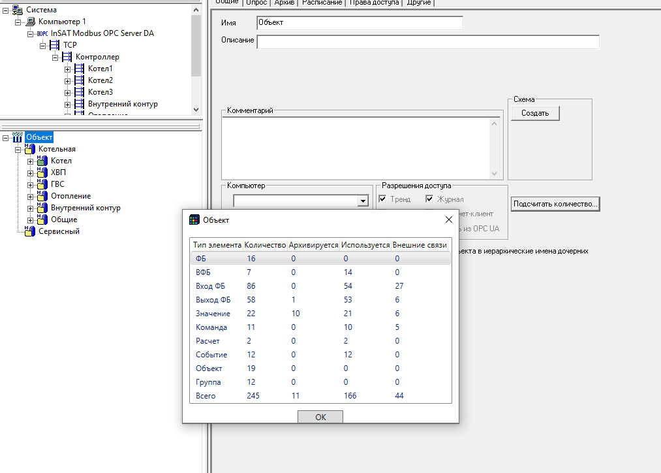661x473 pixels.
Task: Click the Архивируется column header
Action: 314,245
